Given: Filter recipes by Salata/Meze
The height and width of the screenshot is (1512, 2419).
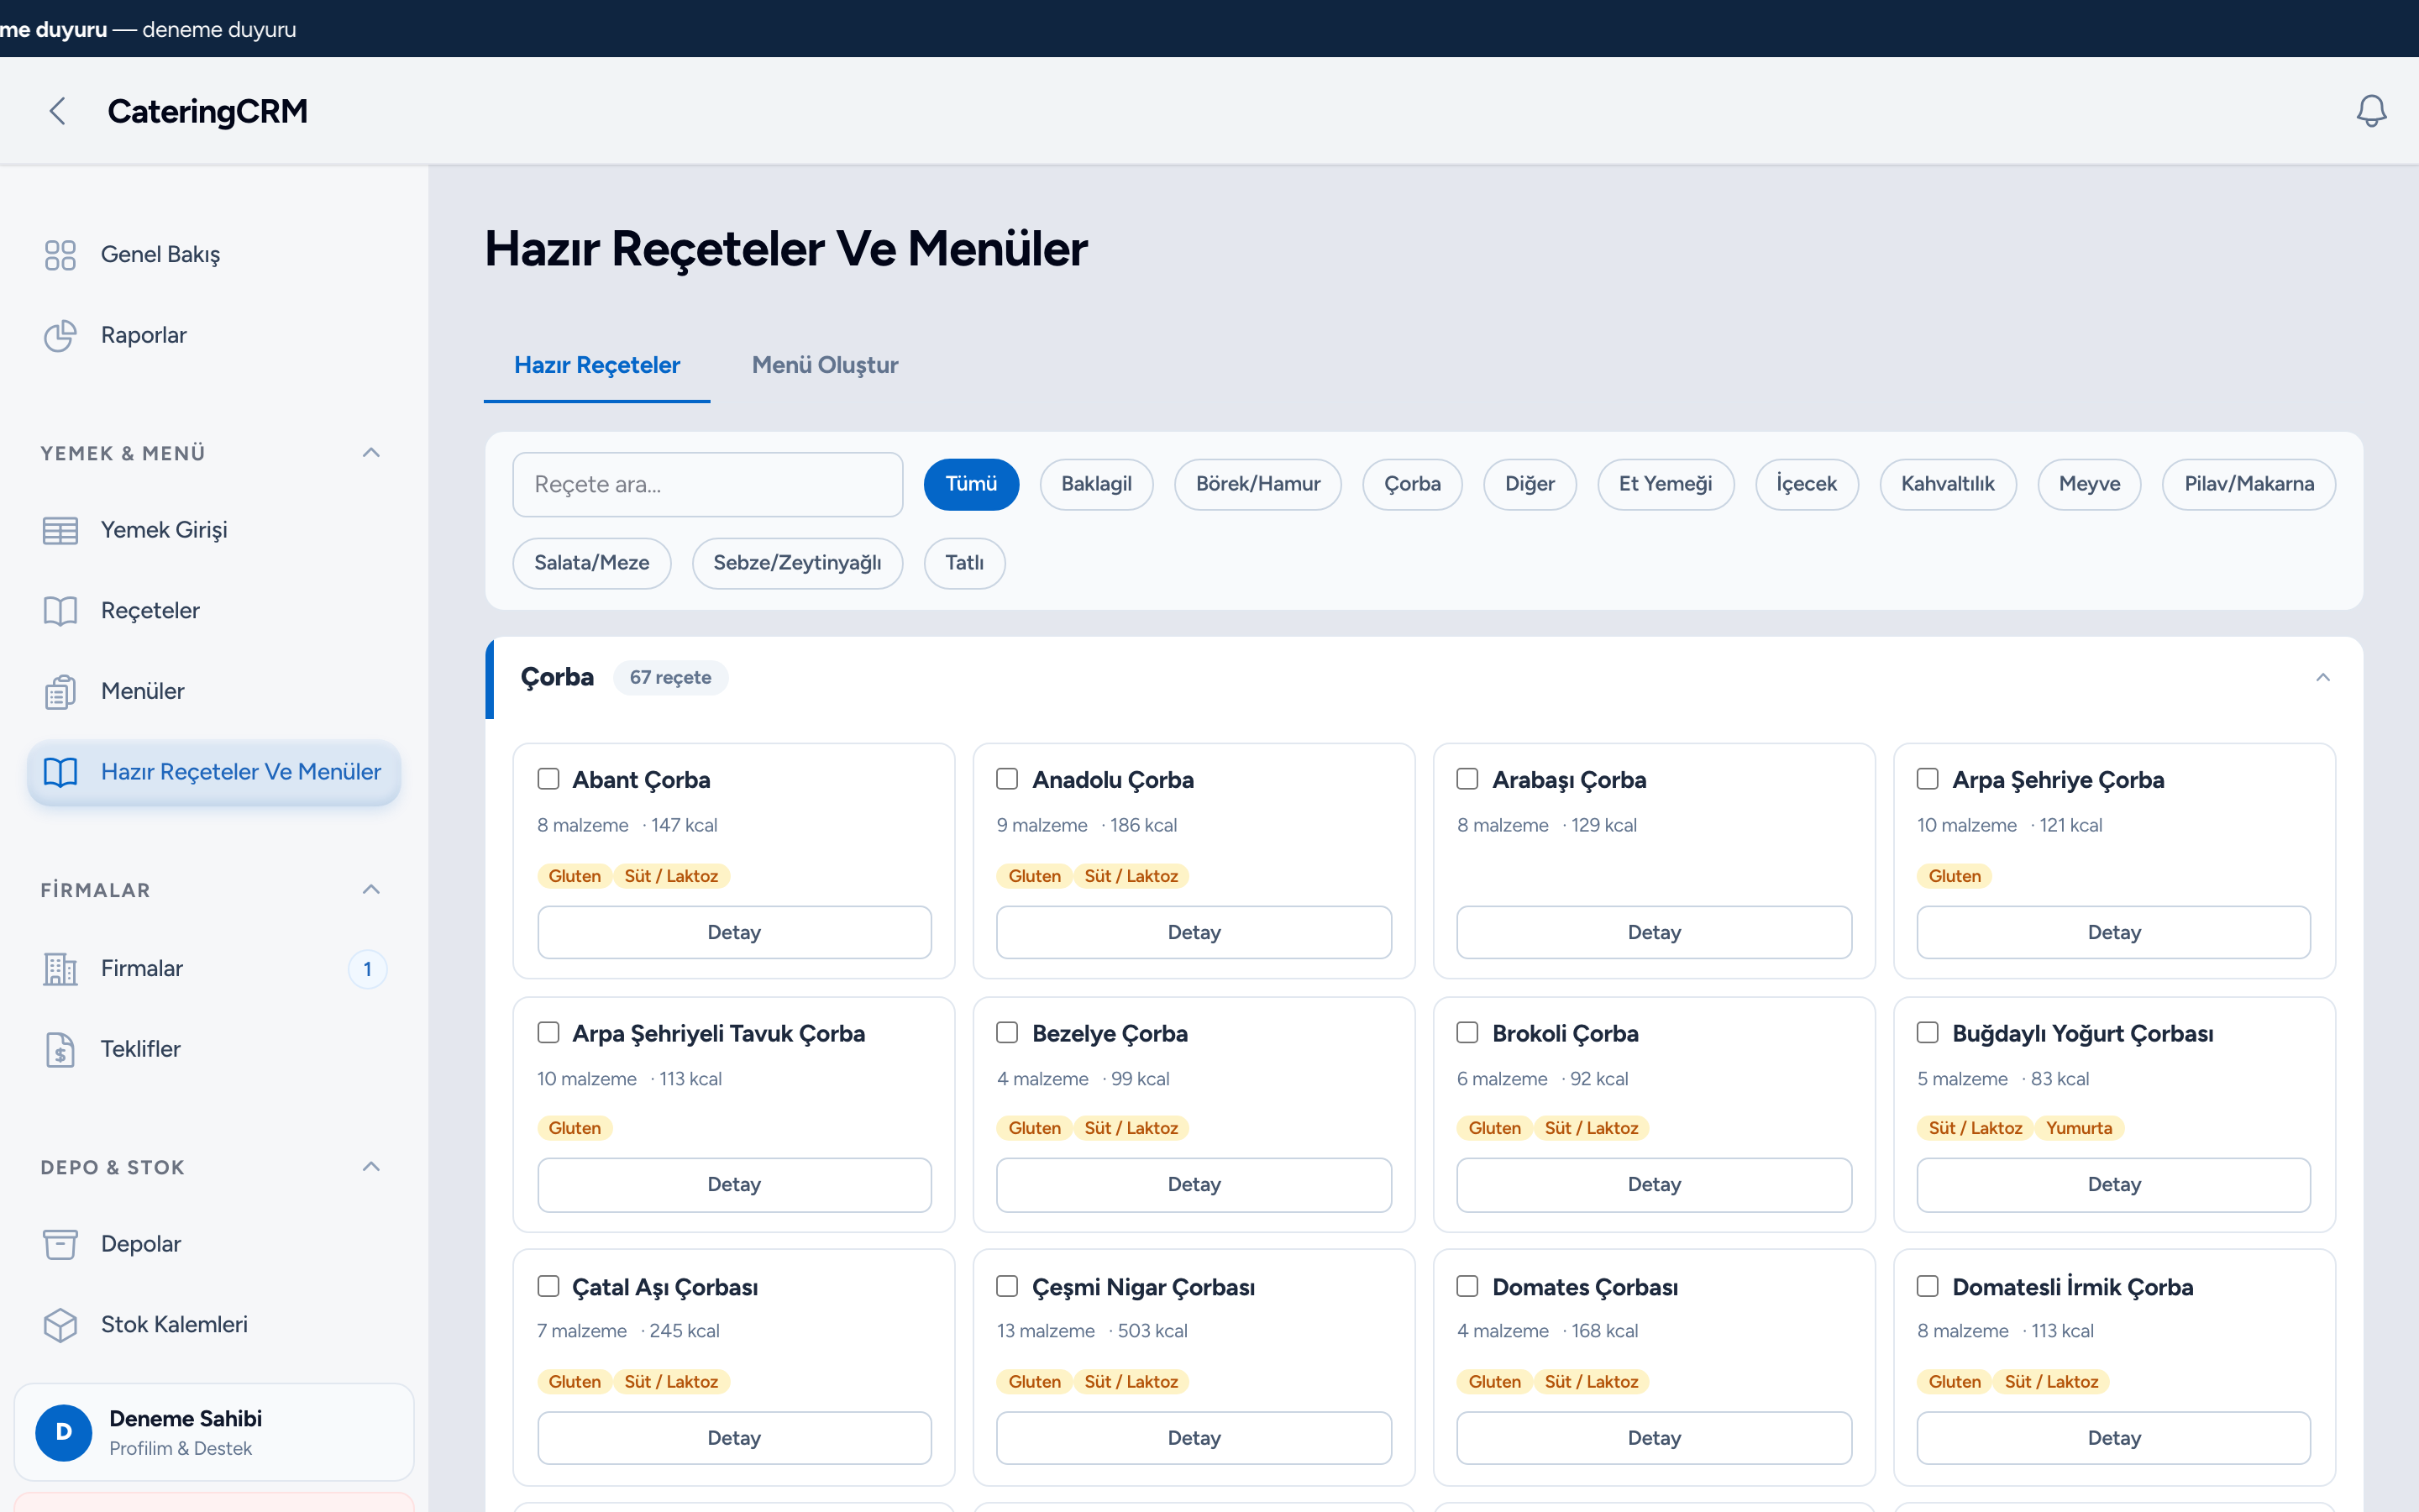Looking at the screenshot, I should point(592,564).
